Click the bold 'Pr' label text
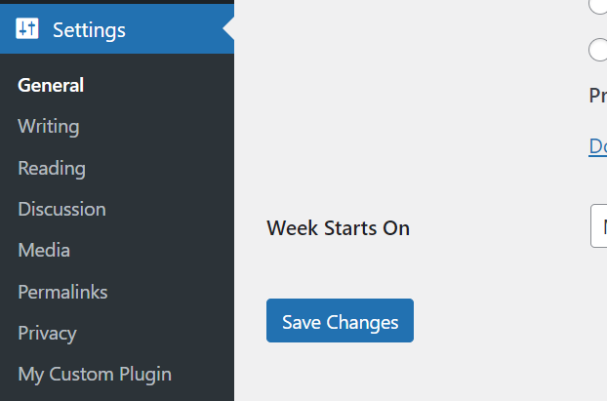The width and height of the screenshot is (607, 401). point(597,96)
